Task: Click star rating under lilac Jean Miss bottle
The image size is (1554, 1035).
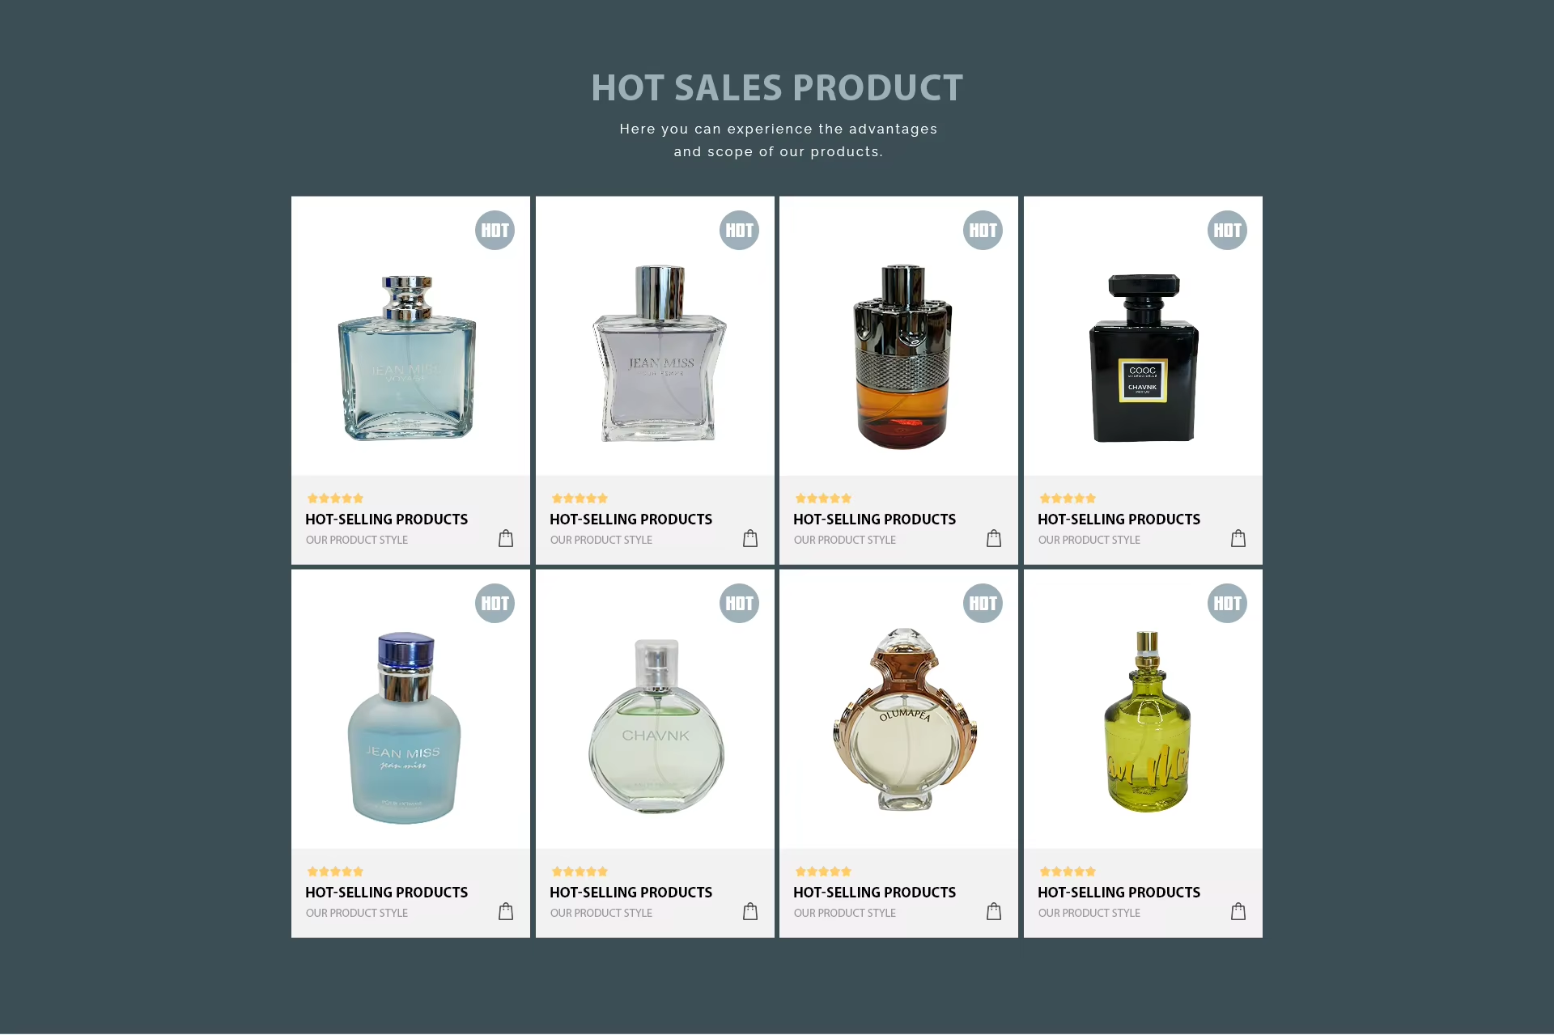Action: [x=580, y=498]
